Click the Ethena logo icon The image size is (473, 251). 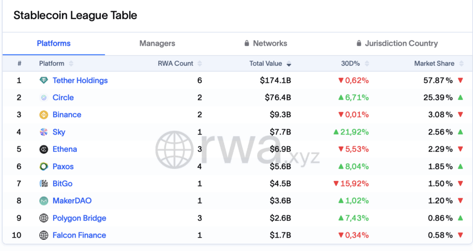click(44, 149)
